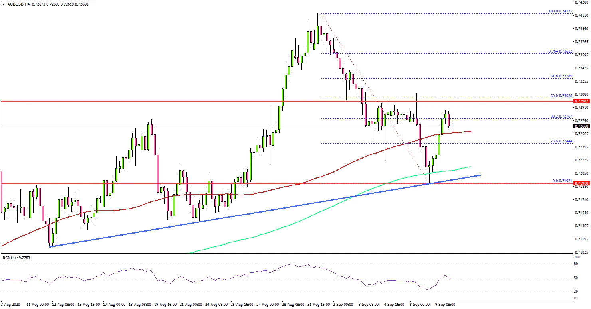
Task: Click the 38.2 Fibonacci level label
Action: tap(561, 116)
